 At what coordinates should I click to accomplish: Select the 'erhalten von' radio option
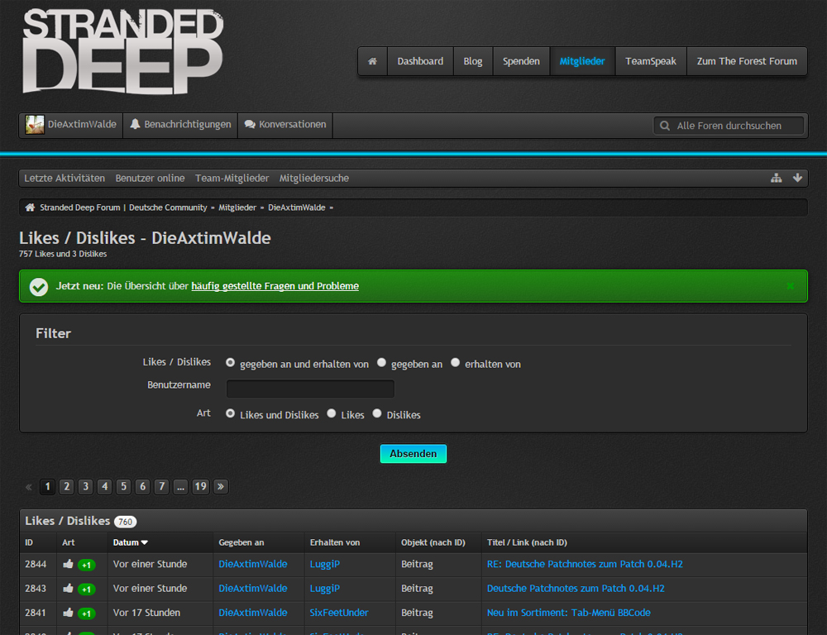pos(456,363)
